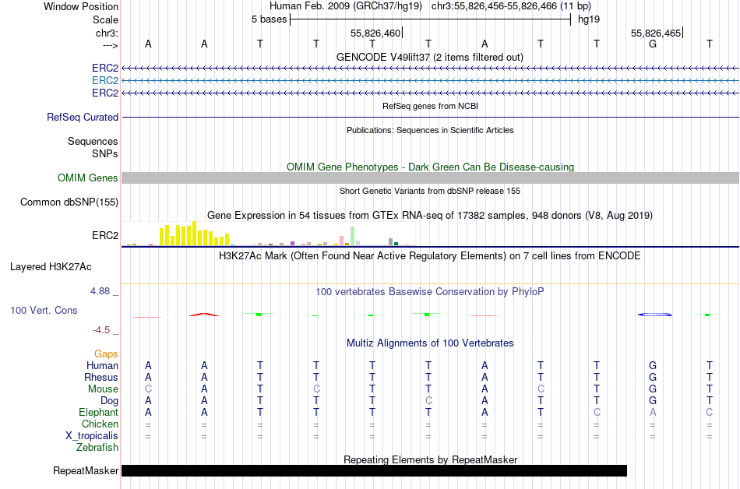Open the OMIM Gene Phenotypes track title

click(431, 167)
